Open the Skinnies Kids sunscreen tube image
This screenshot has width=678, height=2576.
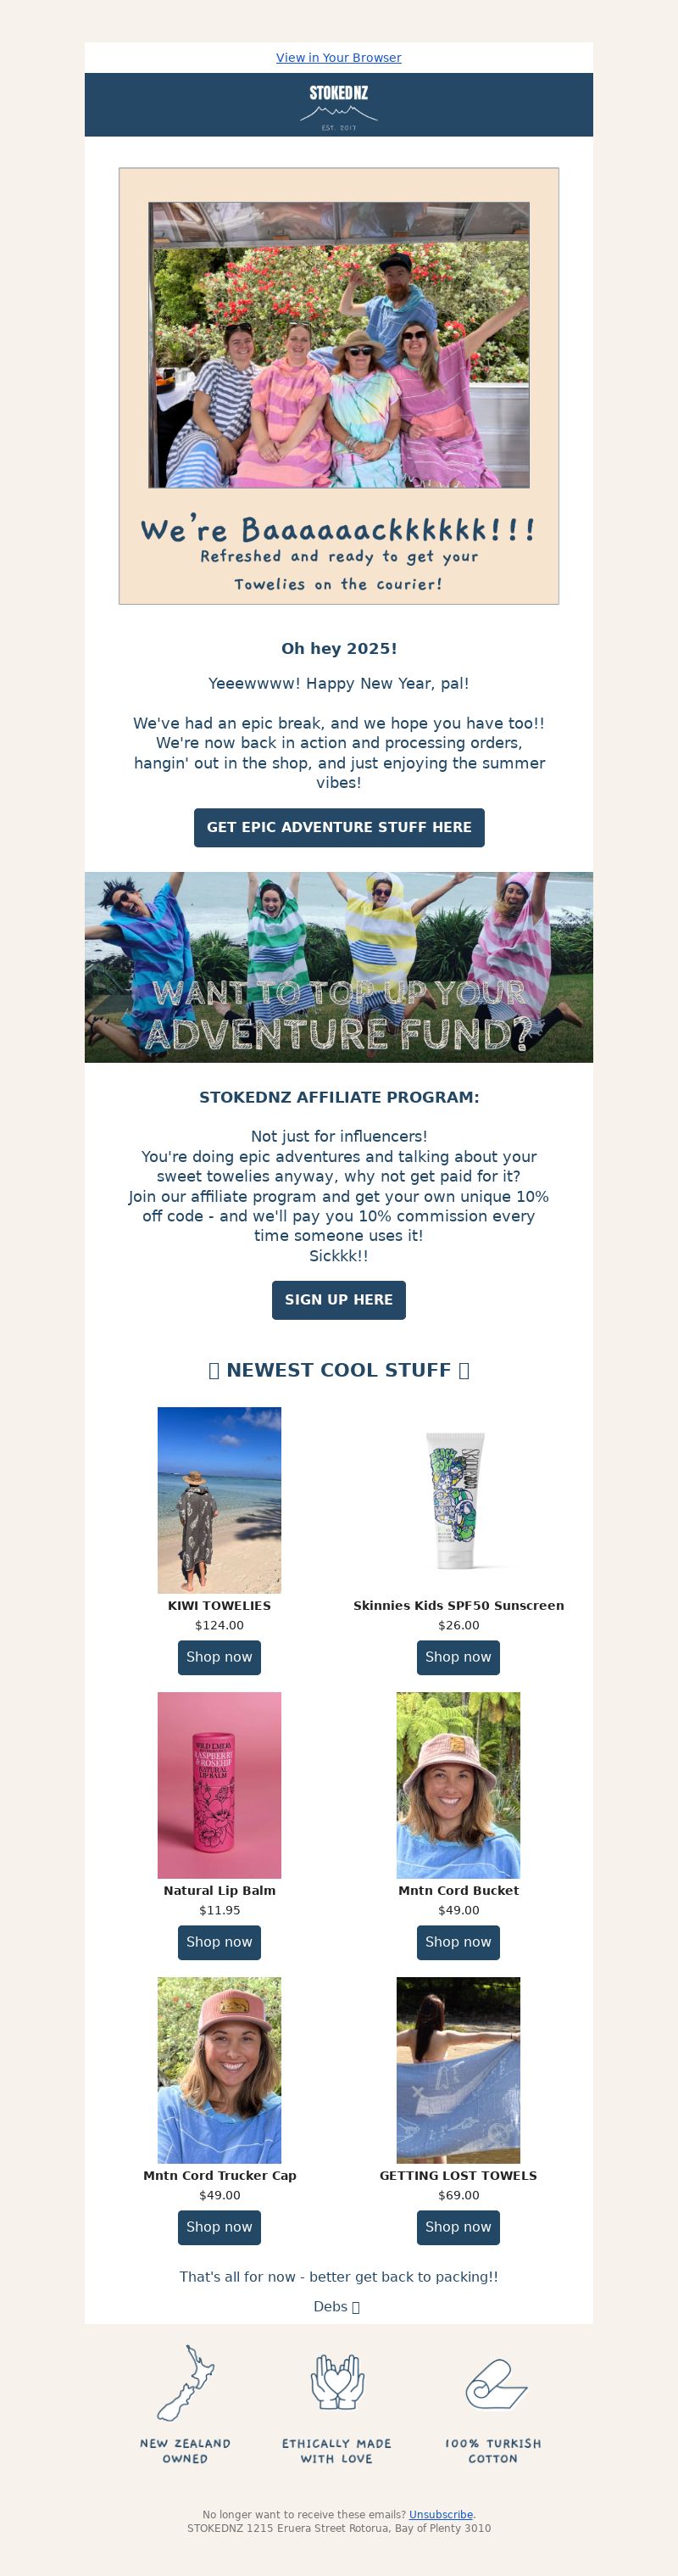click(458, 1500)
